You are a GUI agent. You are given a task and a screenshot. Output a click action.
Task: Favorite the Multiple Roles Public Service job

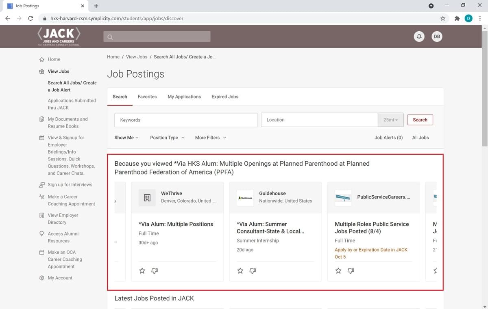tap(338, 271)
